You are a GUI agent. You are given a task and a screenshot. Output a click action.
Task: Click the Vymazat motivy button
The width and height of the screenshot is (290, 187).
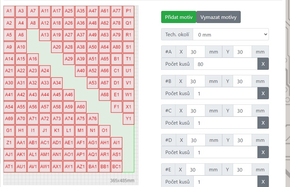coord(218,17)
